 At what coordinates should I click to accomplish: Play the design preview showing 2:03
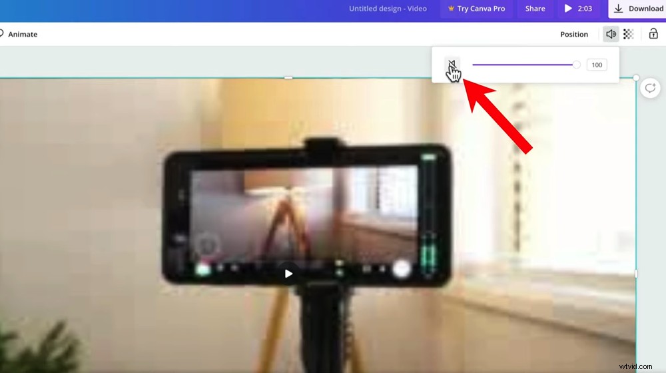[578, 9]
